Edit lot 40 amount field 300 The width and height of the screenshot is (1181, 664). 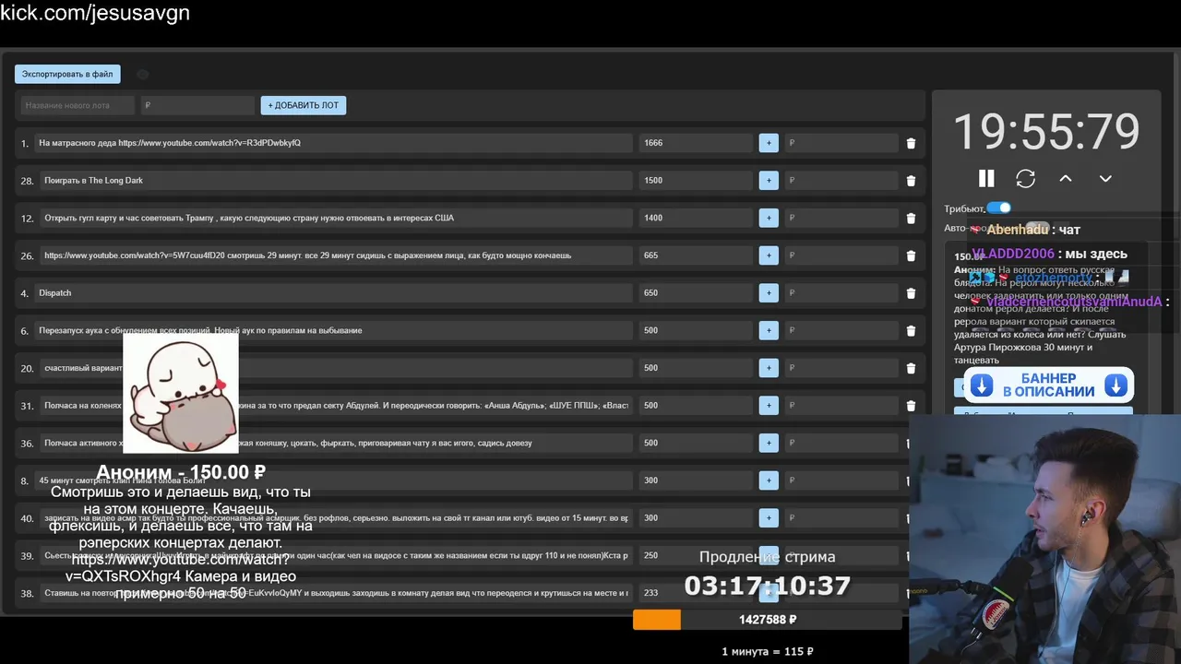click(696, 518)
